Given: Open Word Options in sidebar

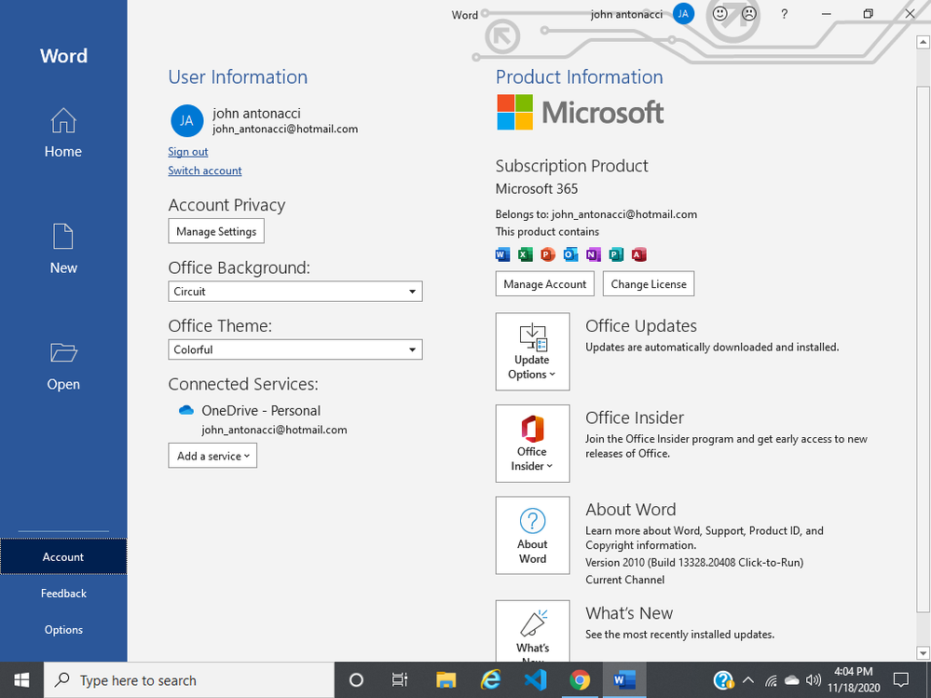Looking at the screenshot, I should click(63, 630).
